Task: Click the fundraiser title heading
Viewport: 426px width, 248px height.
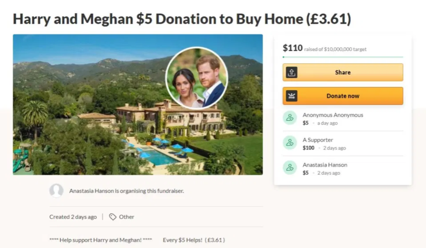Action: [x=182, y=19]
